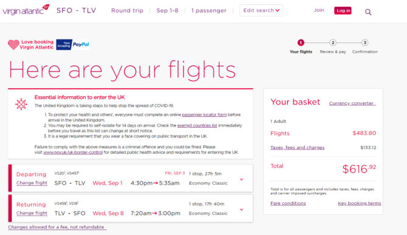
Task: Click the Virgin Atlantic logo
Action: point(26,10)
